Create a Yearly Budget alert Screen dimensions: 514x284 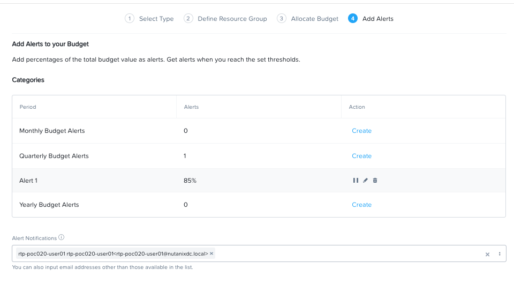[361, 205]
